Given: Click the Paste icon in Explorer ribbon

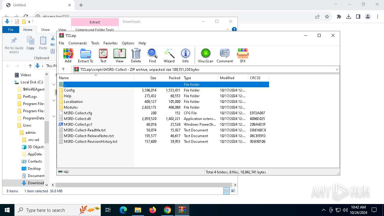Looking at the screenshot, I should coord(43,43).
